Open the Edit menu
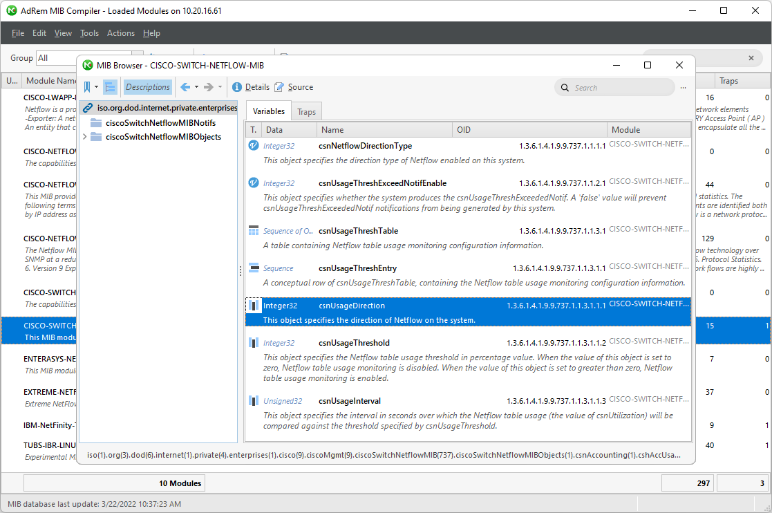The height and width of the screenshot is (513, 772). (x=39, y=33)
